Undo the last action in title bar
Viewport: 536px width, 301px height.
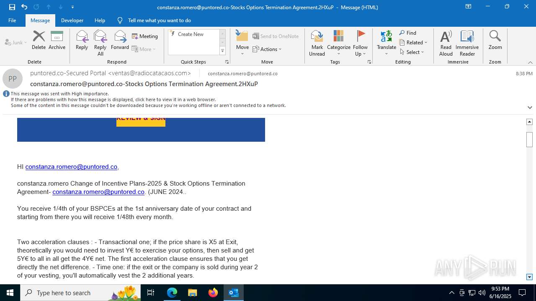(x=24, y=7)
